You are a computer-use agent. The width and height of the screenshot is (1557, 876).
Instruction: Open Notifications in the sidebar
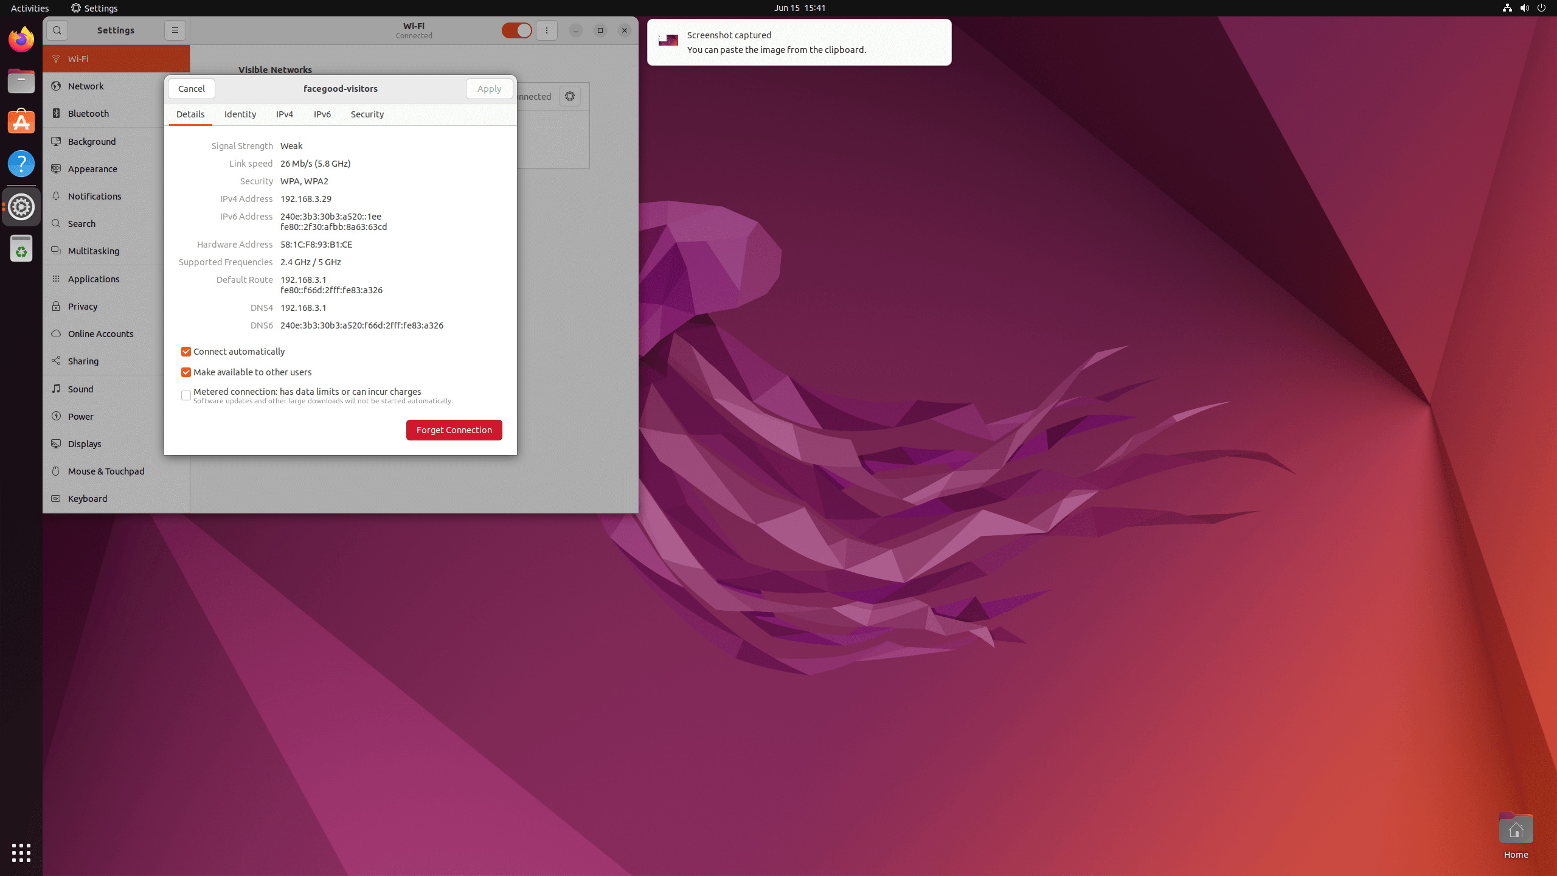pos(103,196)
